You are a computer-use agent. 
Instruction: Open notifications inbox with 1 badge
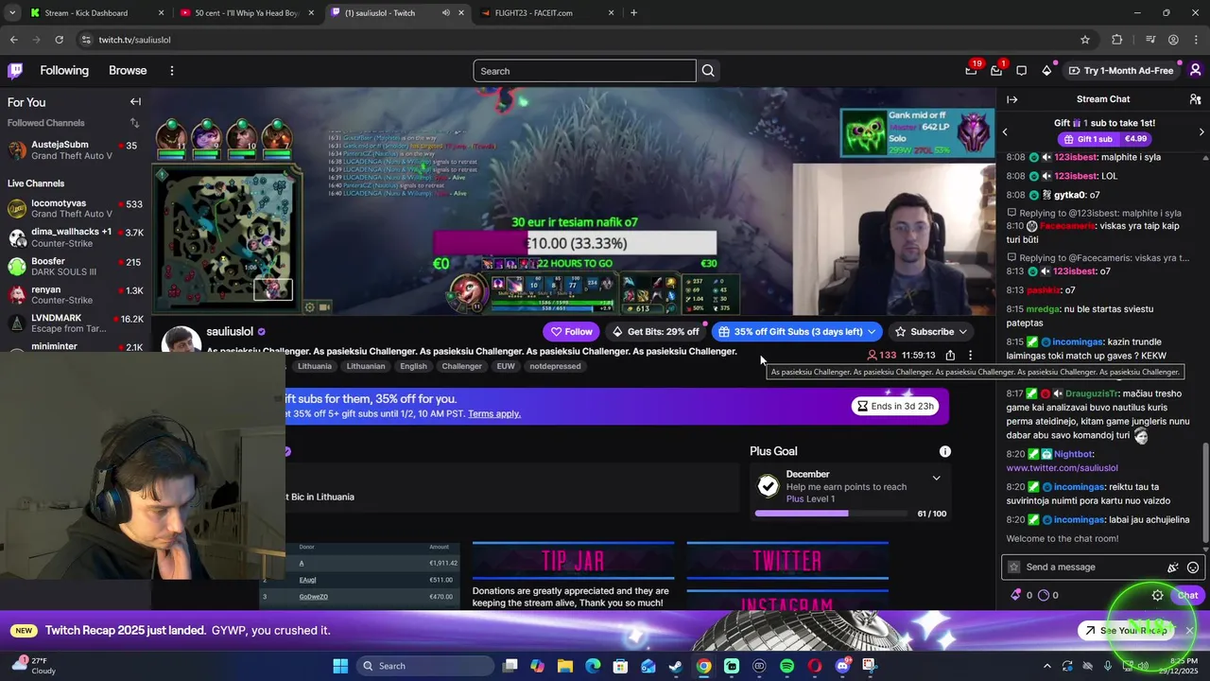click(996, 70)
